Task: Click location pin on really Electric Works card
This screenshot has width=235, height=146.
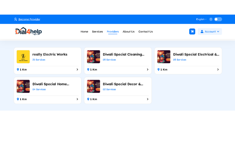Action: (x=18, y=70)
